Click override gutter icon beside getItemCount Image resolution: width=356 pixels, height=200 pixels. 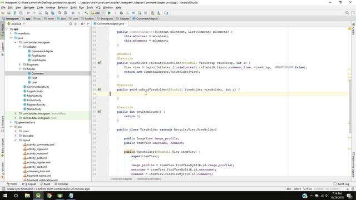point(99,112)
